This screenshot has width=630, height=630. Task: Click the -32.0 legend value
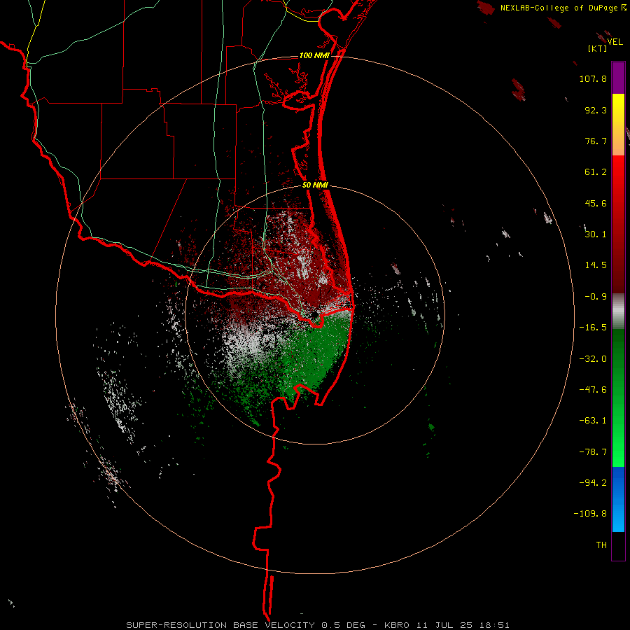coord(593,359)
